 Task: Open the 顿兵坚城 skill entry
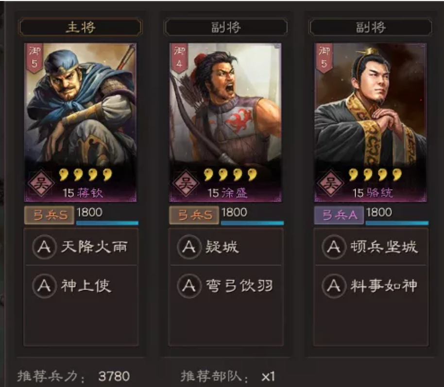pyautogui.click(x=371, y=247)
